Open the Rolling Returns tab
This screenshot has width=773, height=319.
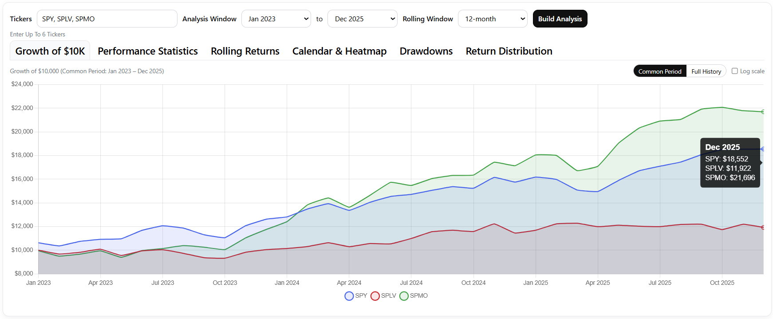tap(245, 51)
